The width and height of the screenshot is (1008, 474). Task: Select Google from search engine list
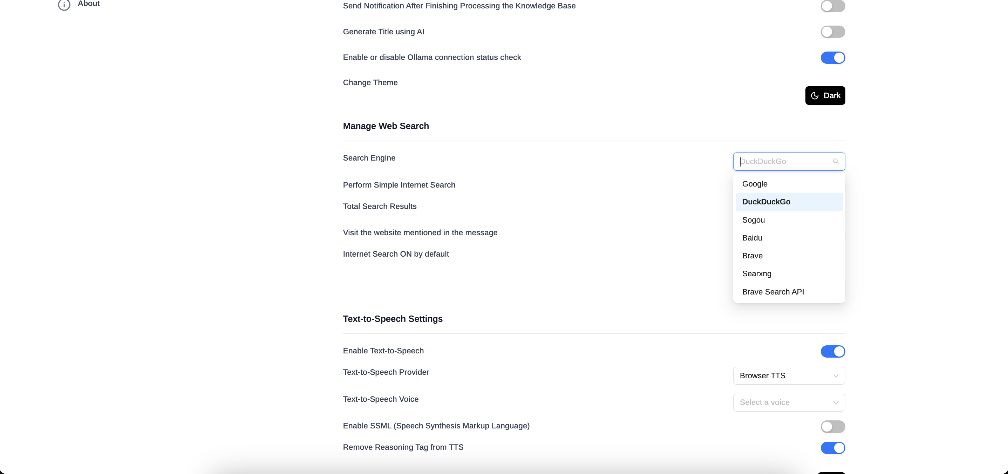click(x=755, y=184)
